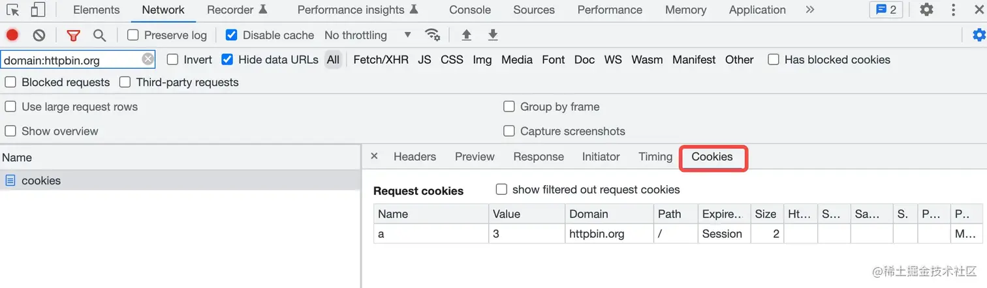Toggle the red filter funnel icon

[x=74, y=35]
